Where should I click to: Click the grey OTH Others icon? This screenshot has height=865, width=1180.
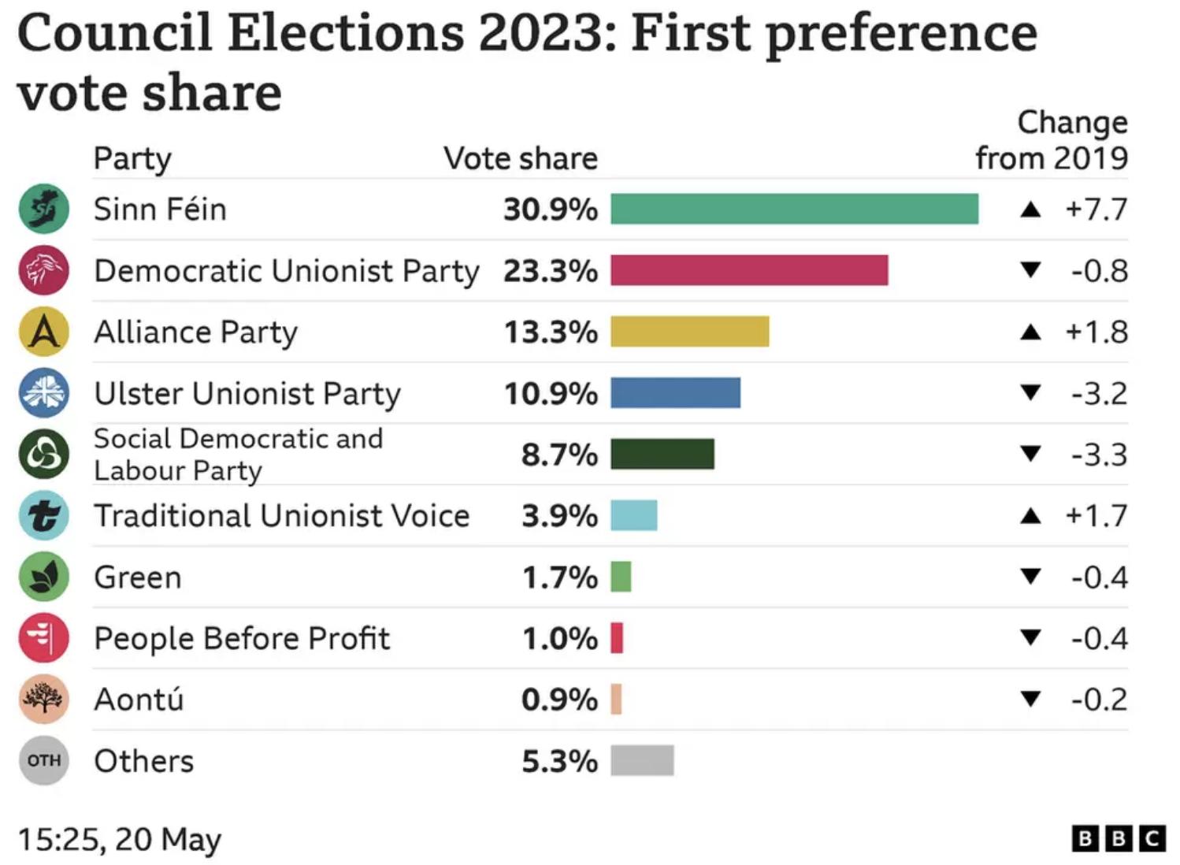(x=44, y=760)
